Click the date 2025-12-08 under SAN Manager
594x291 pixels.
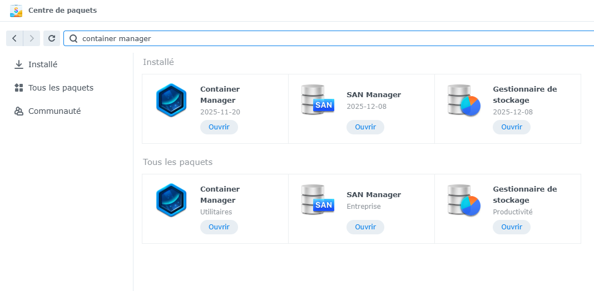click(367, 106)
